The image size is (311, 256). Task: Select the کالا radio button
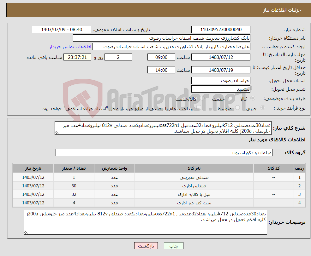253,98
